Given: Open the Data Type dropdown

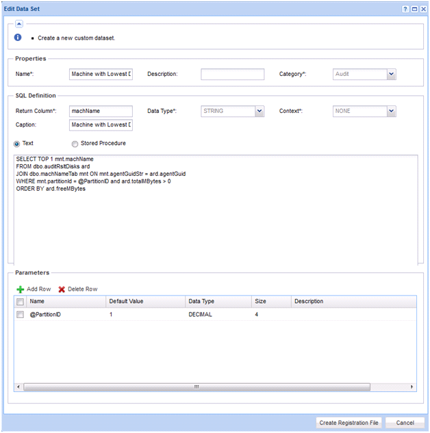Looking at the screenshot, I should point(259,111).
